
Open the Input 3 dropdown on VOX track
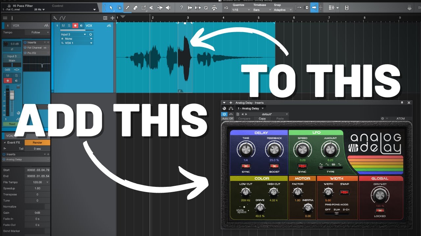coord(74,34)
